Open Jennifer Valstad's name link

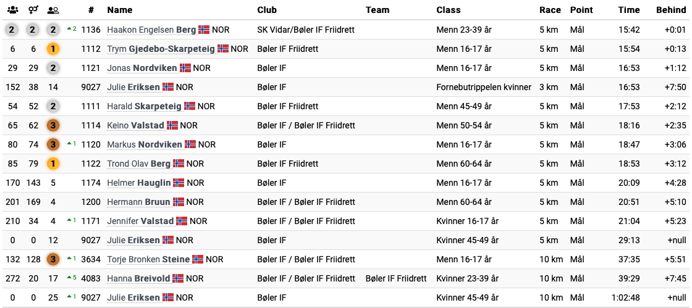[x=140, y=221]
